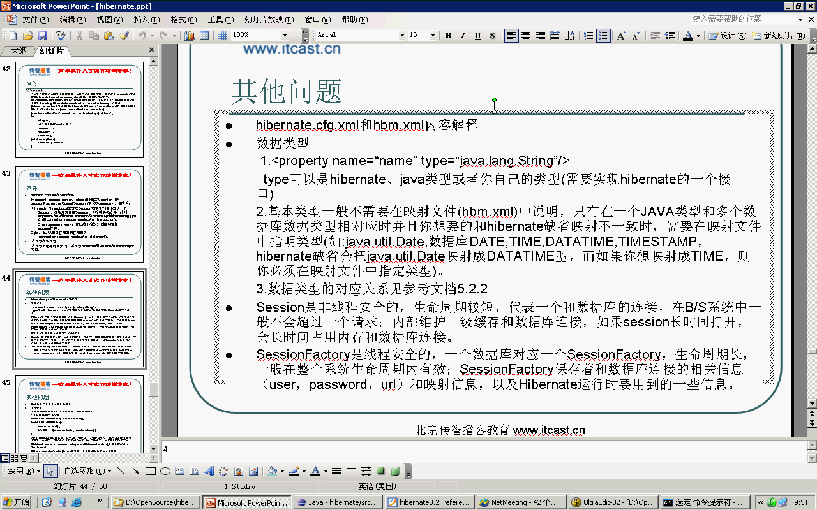Select the Line drawing tool
The height and width of the screenshot is (510, 817).
click(x=121, y=472)
